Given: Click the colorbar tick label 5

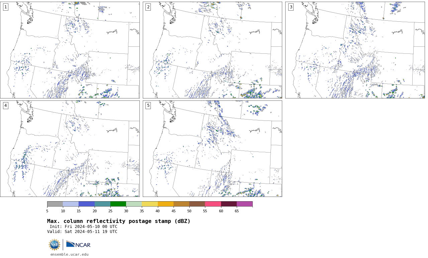Looking at the screenshot, I should pyautogui.click(x=47, y=211).
